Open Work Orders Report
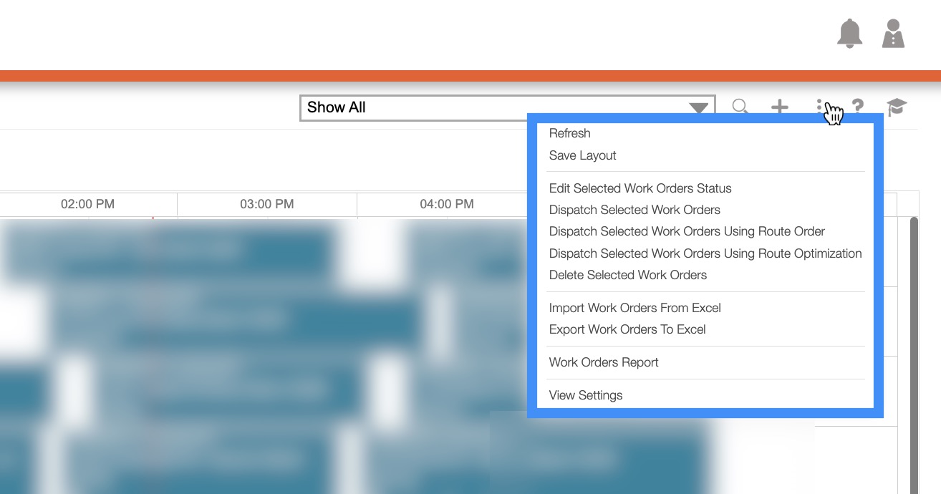The image size is (941, 494). click(x=603, y=362)
